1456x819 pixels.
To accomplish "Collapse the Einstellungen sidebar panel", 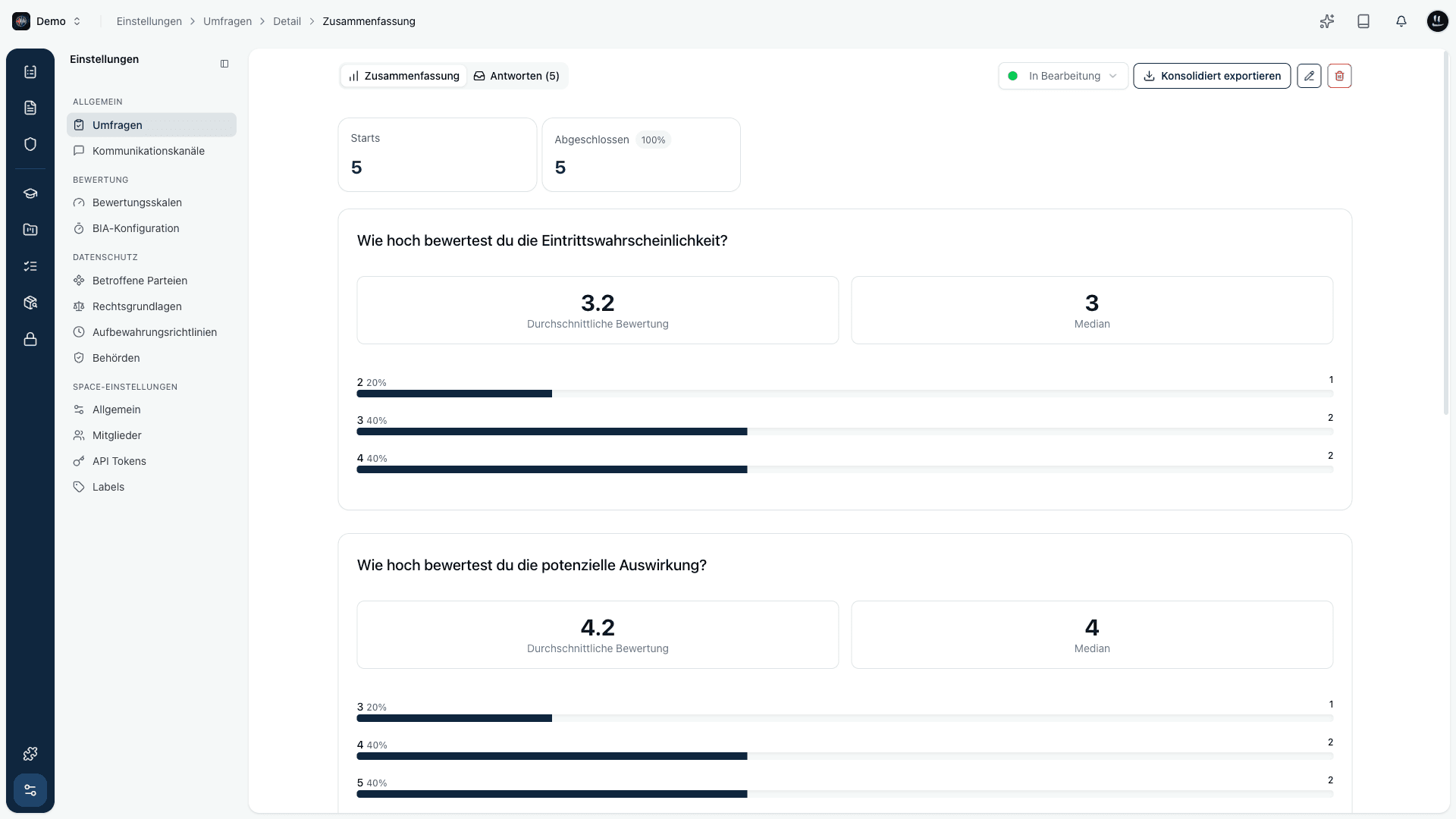I will point(224,64).
